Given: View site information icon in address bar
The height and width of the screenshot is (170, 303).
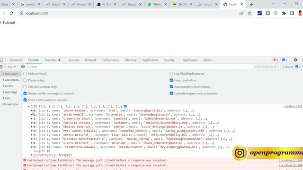Looking at the screenshot, I should pos(21,13).
